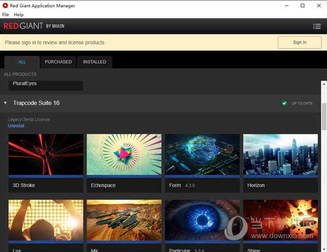Viewport: 327px width, 252px height.
Task: Click the UP TO DATE status text
Action: (x=302, y=103)
